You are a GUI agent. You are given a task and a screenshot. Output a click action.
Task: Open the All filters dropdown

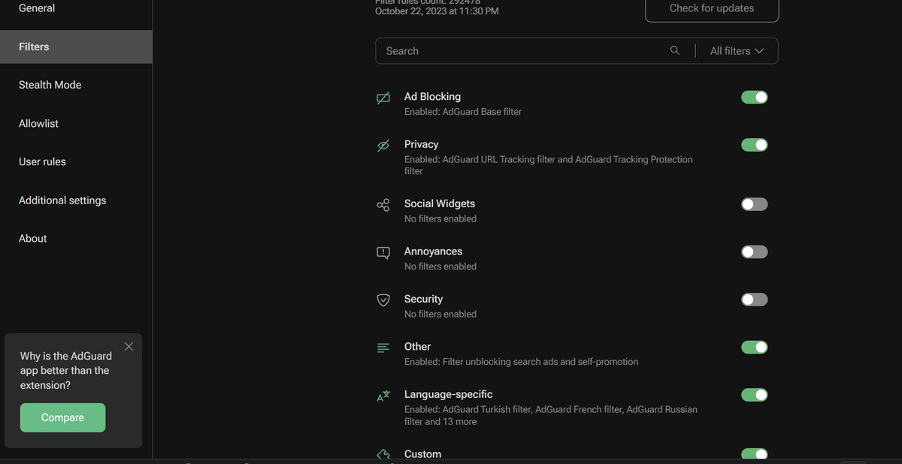(737, 51)
